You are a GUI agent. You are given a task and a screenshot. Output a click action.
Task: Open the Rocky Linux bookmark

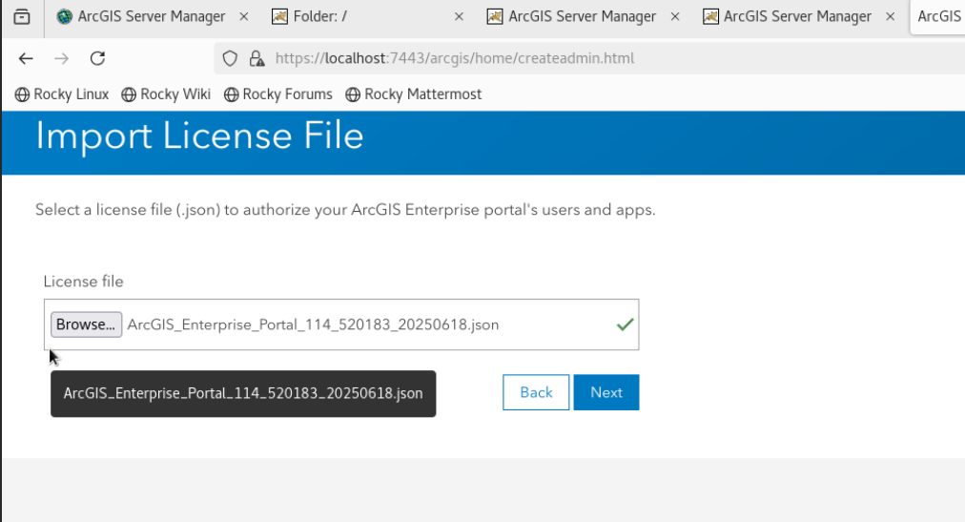pos(62,94)
